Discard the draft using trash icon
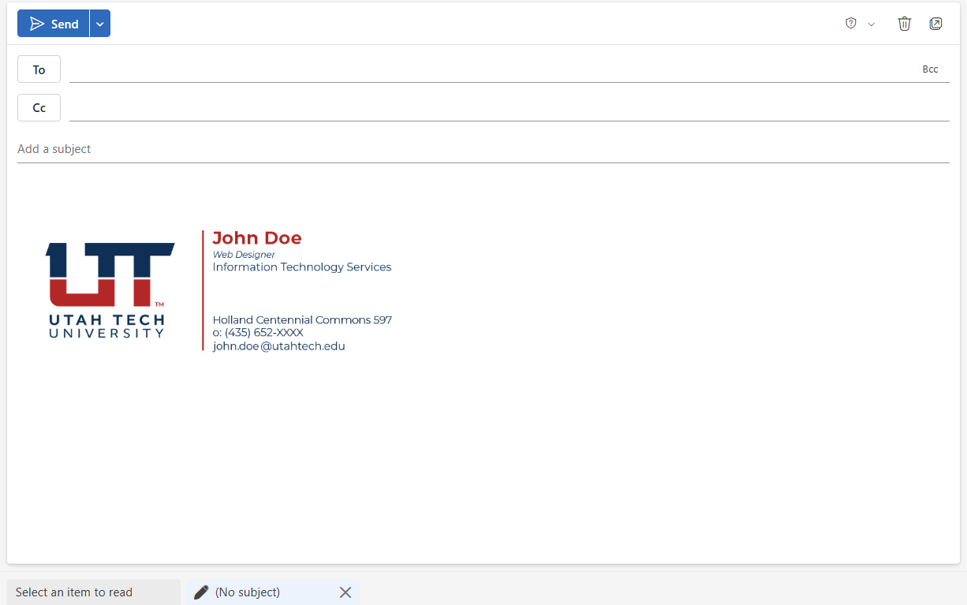The height and width of the screenshot is (605, 967). pos(904,24)
